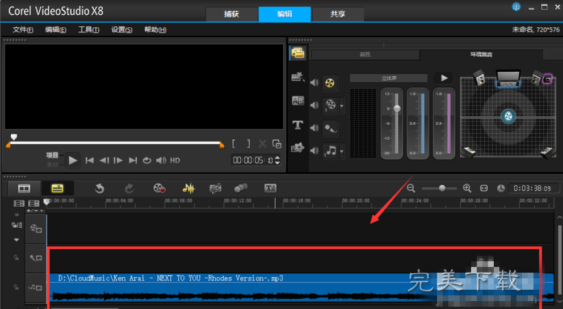Toggle Repeat playback loop
This screenshot has height=309, width=563.
pos(147,161)
